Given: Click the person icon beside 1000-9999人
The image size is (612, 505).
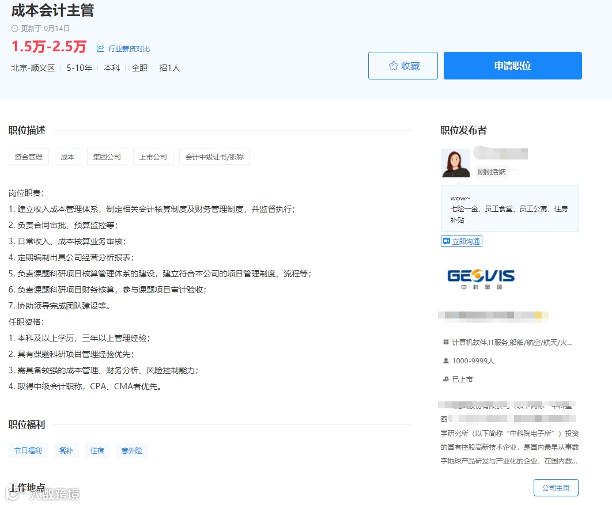Looking at the screenshot, I should [x=445, y=360].
